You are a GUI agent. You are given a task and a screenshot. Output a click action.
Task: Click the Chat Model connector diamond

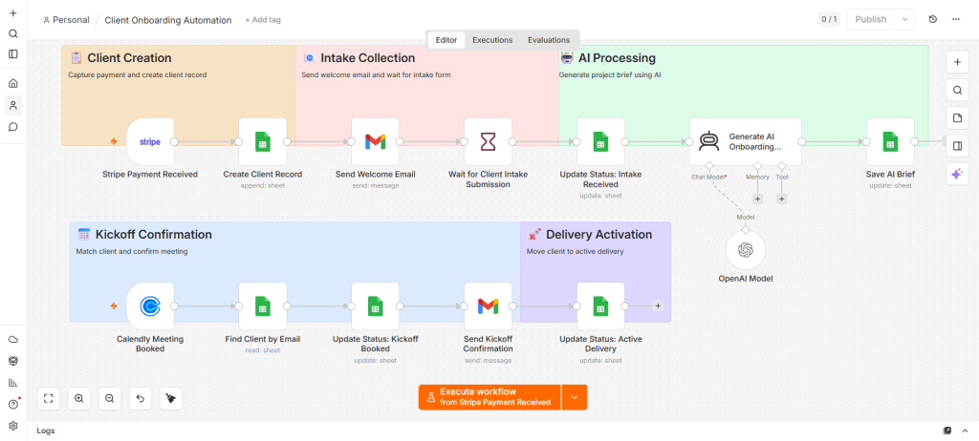point(708,166)
